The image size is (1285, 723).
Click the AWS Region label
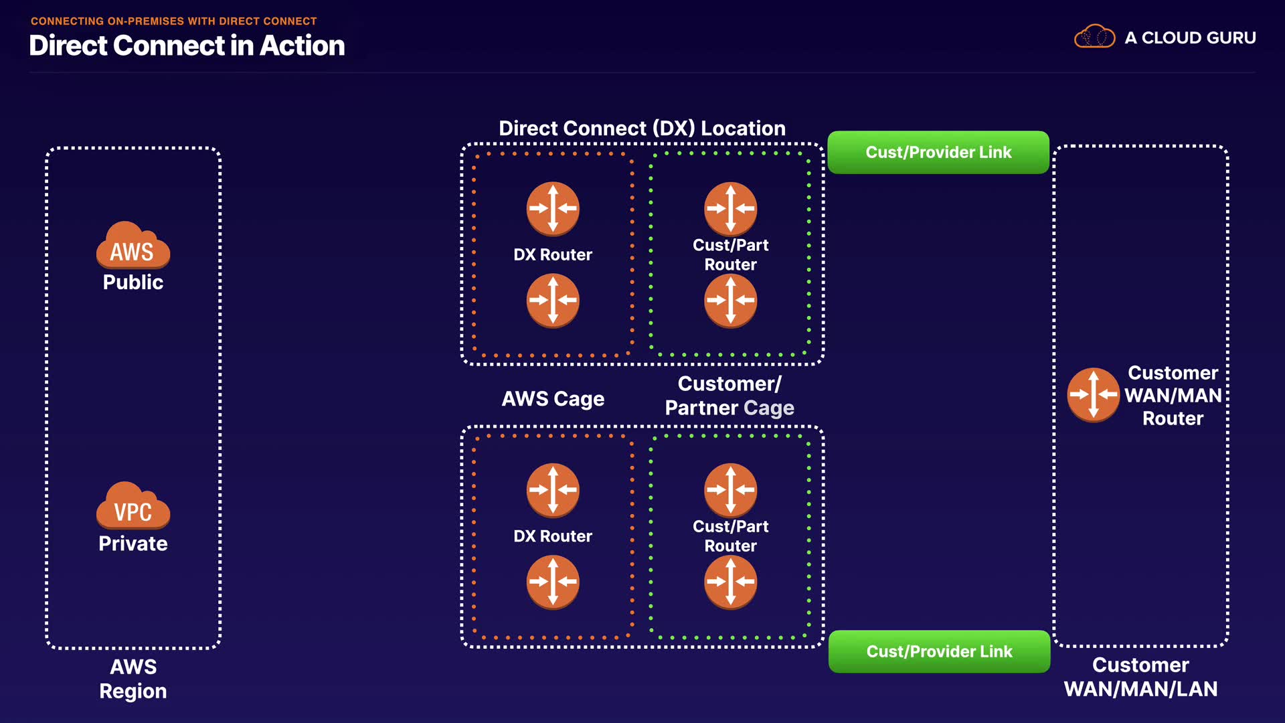133,679
